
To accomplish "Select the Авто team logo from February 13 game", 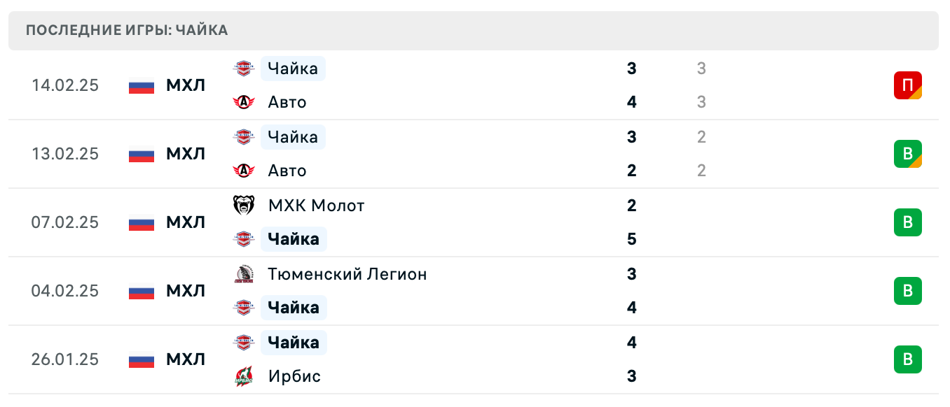I will (243, 171).
